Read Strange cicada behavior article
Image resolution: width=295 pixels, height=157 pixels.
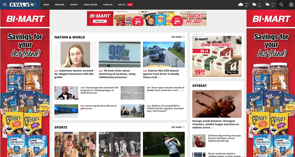coord(216,124)
